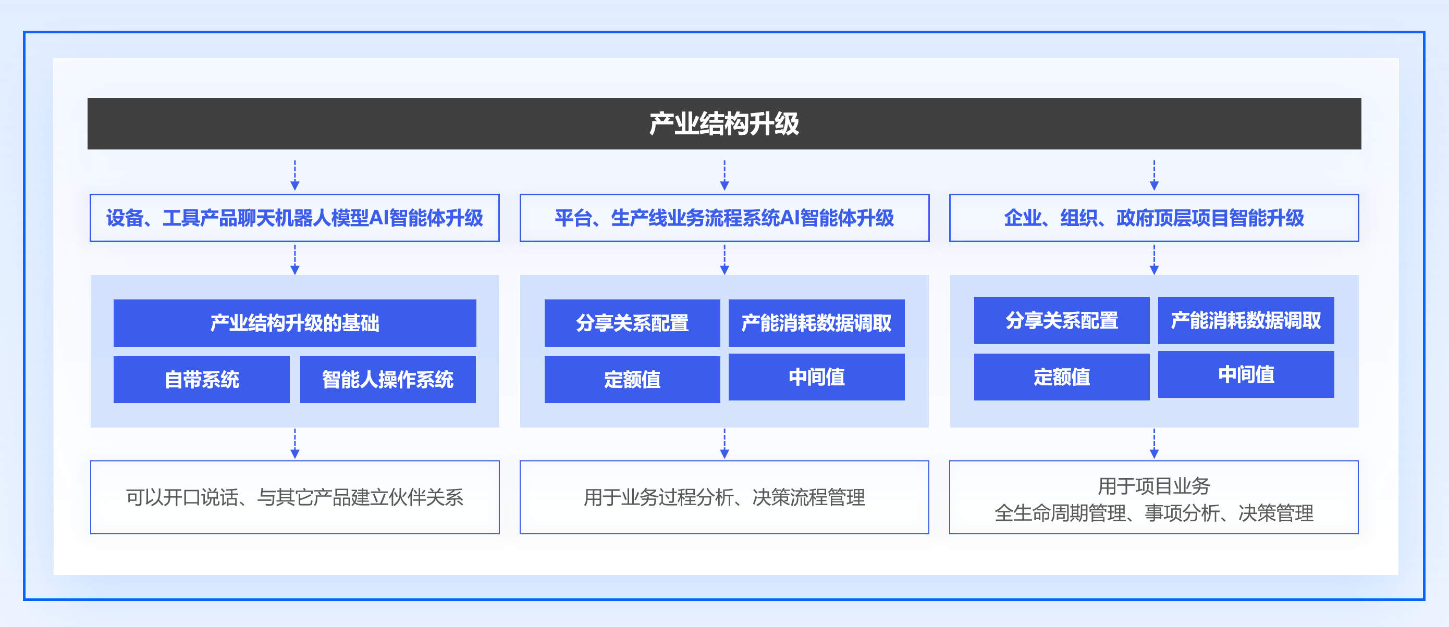Click 中间值 in the right column

click(x=1245, y=374)
